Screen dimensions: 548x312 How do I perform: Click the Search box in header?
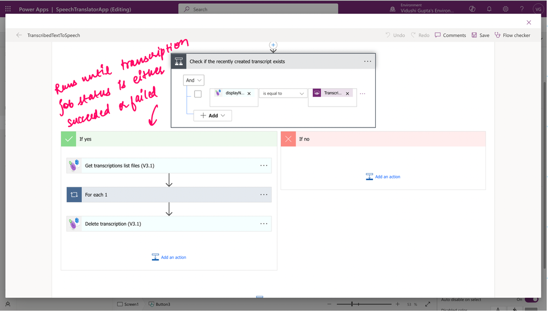pyautogui.click(x=258, y=9)
